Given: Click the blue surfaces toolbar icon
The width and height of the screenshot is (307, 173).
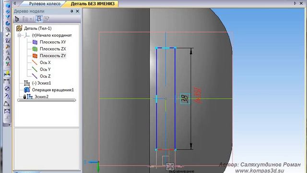Looking at the screenshot, I should 8,12.
